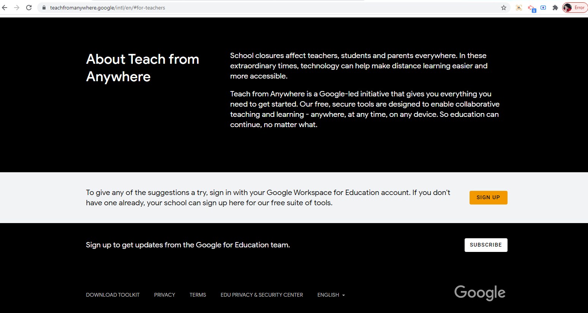Open the Extensions puzzle menu

(555, 8)
